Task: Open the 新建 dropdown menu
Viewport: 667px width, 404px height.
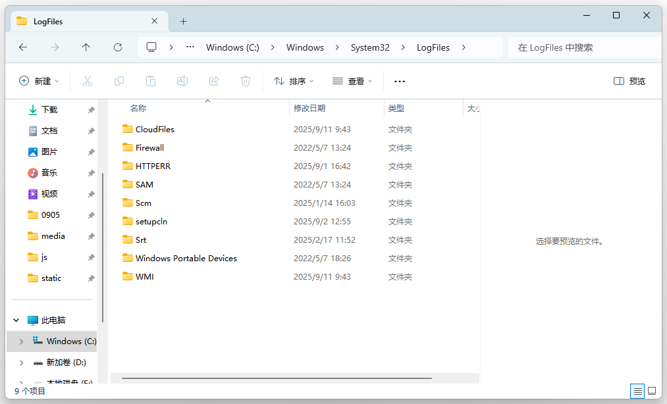Action: tap(39, 81)
